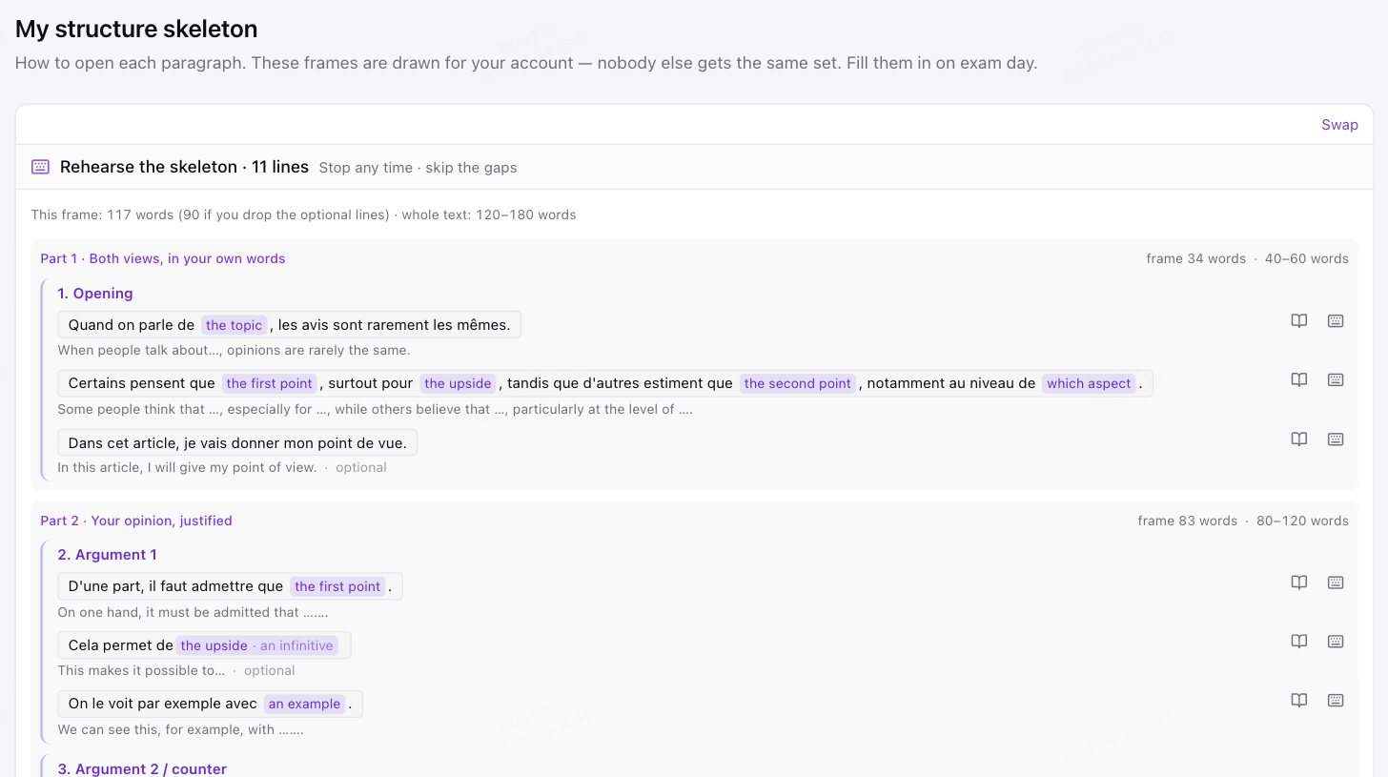
Task: Click the "frame 83 words" count
Action: pos(1188,521)
